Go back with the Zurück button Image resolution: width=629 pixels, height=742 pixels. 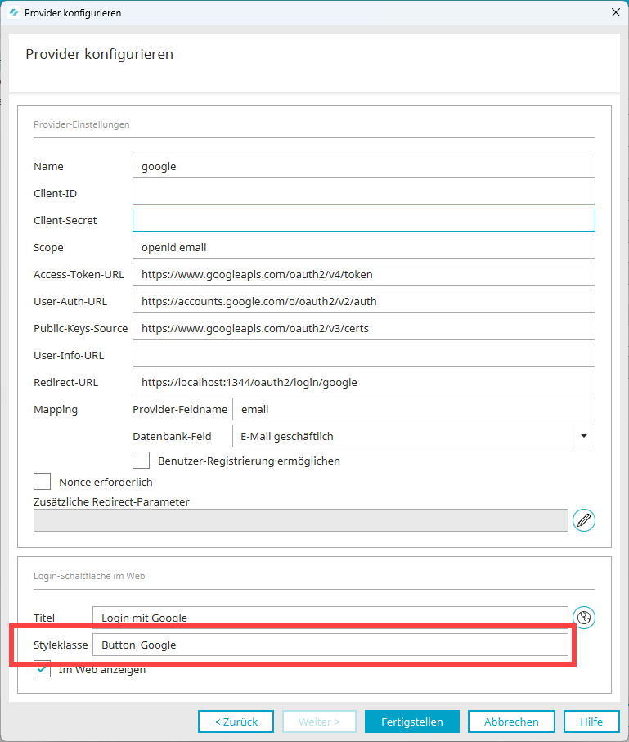click(236, 722)
